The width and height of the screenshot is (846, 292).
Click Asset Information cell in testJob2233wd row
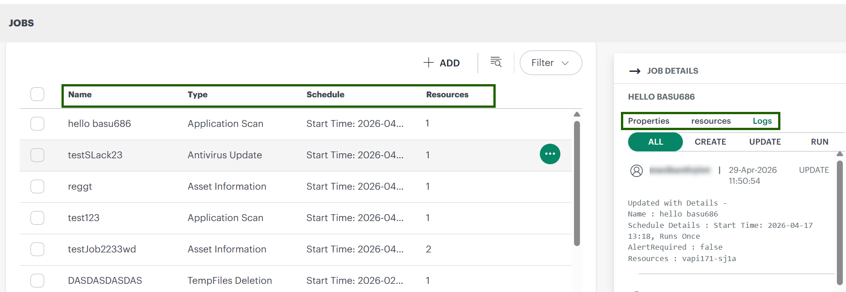227,249
